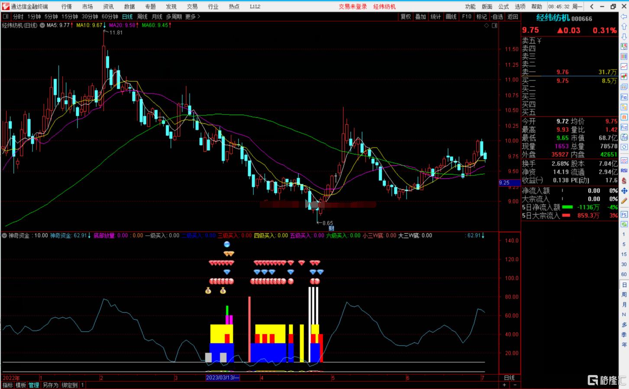Screen dimensions: 629x389
Task: Switch to the 模板 bottom tab
Action: [x=21, y=385]
